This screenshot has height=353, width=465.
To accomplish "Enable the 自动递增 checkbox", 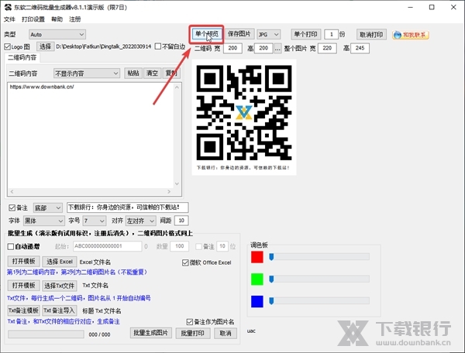I will [x=11, y=246].
